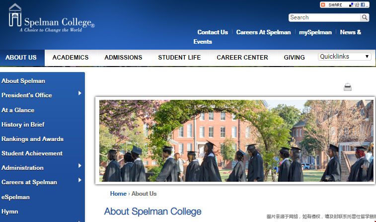Open the Admissions main tab
Viewport: 376px width, 222px height.
click(123, 58)
